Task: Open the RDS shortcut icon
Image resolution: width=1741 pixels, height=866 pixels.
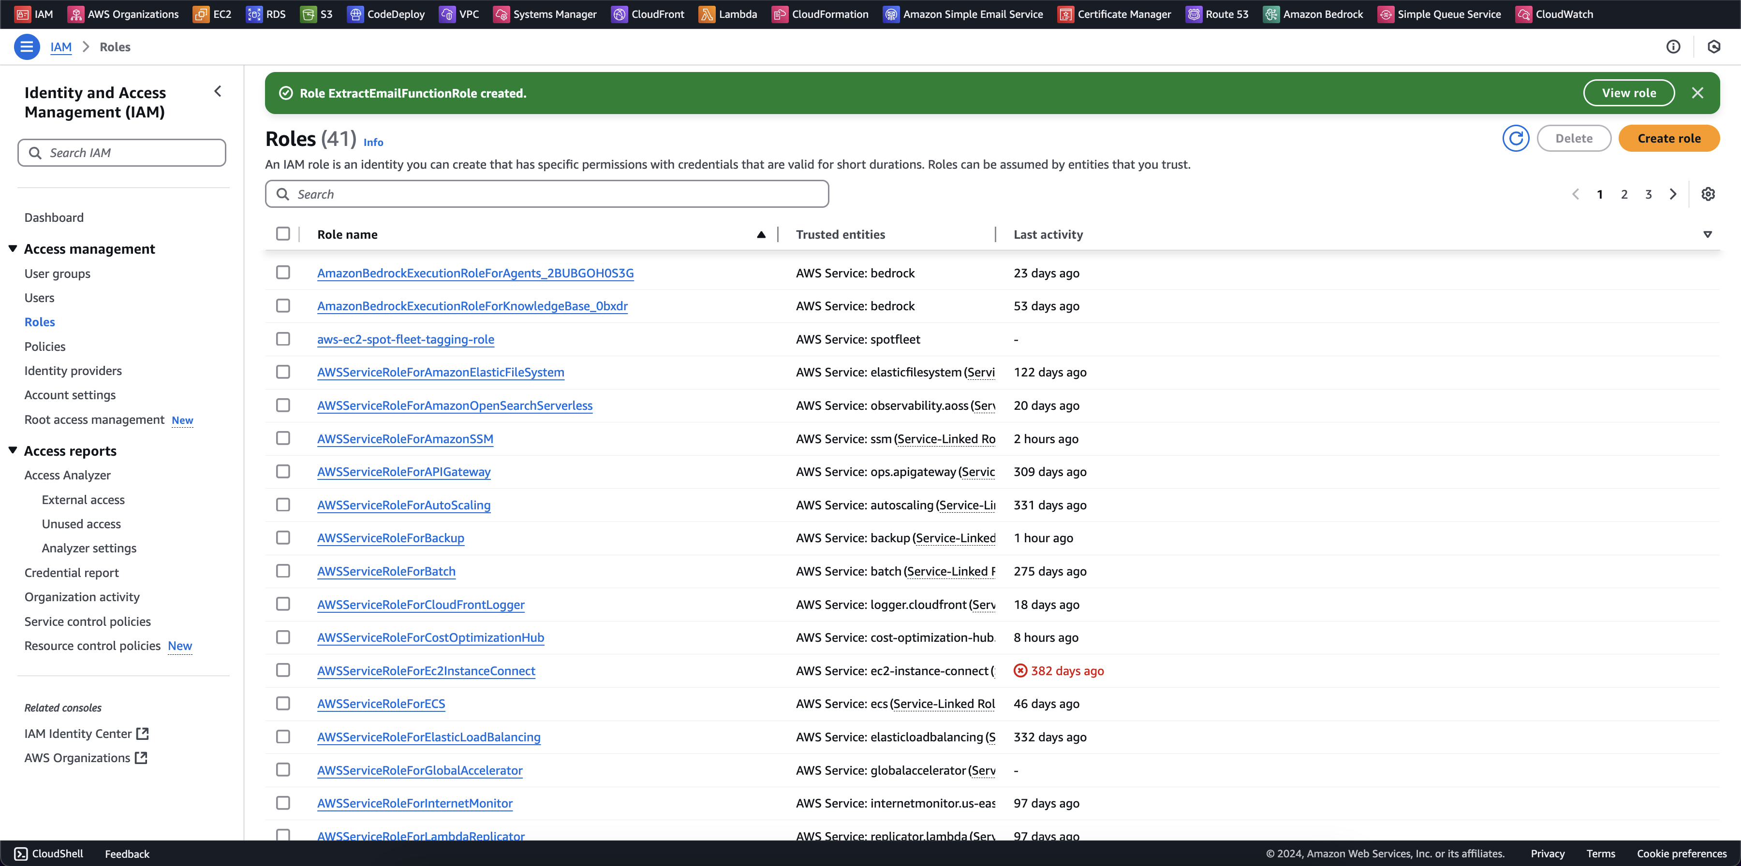Action: pyautogui.click(x=254, y=14)
